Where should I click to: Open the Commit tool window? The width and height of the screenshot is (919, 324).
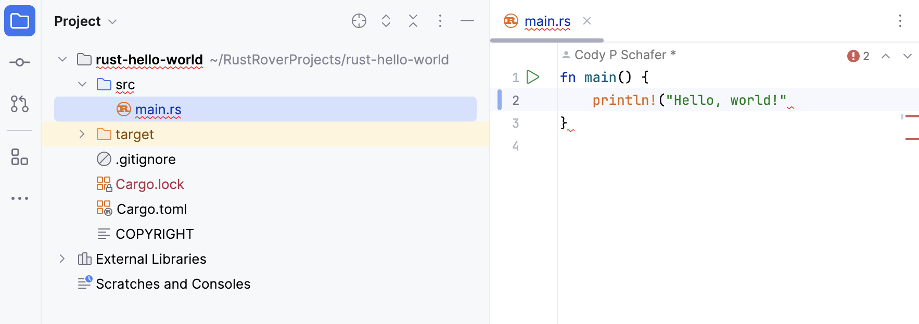[x=20, y=62]
